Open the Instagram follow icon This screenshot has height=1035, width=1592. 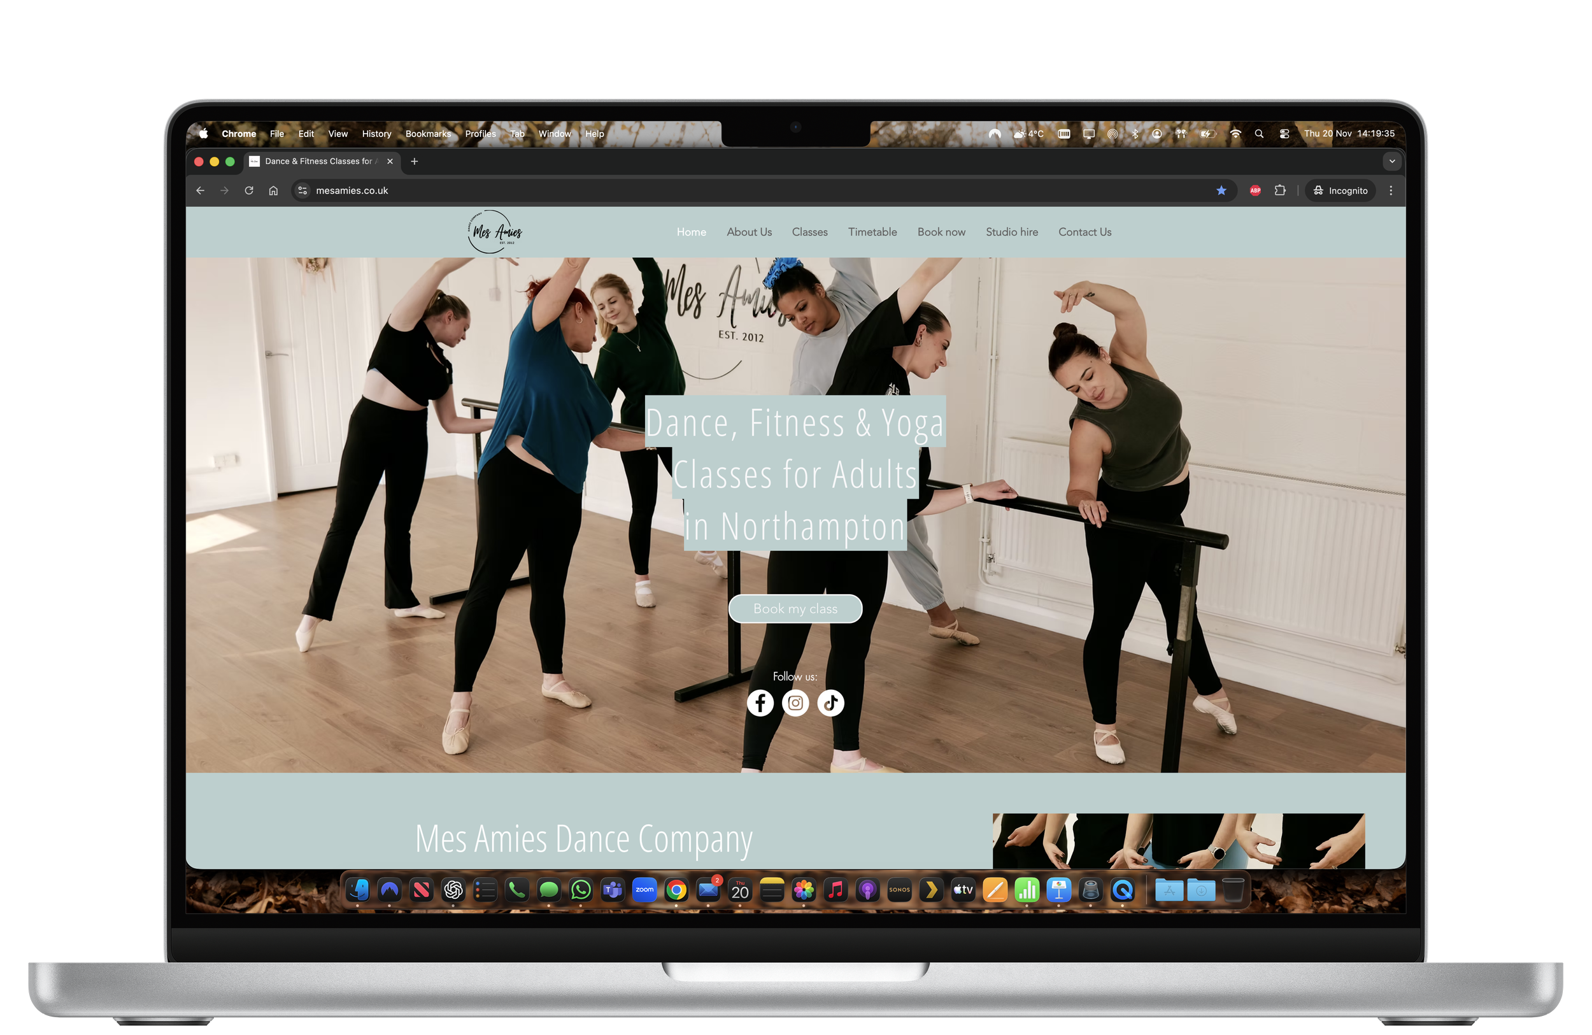click(795, 703)
